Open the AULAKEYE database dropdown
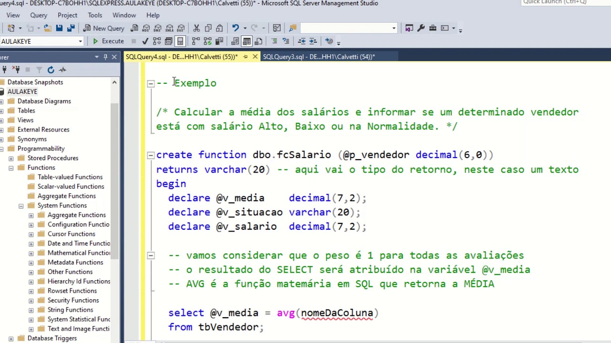 (80, 41)
